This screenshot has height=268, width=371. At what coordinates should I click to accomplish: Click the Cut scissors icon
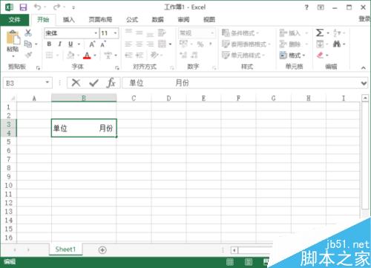pos(28,33)
